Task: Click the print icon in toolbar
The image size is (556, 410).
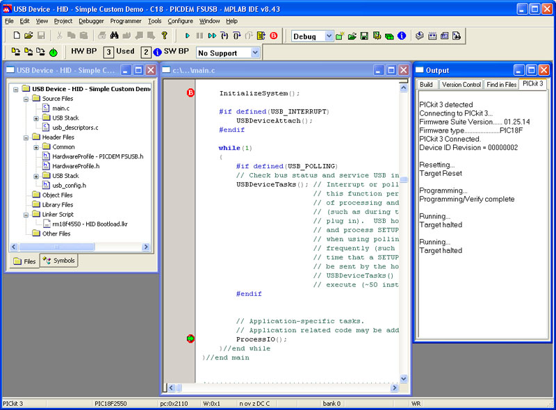Action: (x=101, y=35)
